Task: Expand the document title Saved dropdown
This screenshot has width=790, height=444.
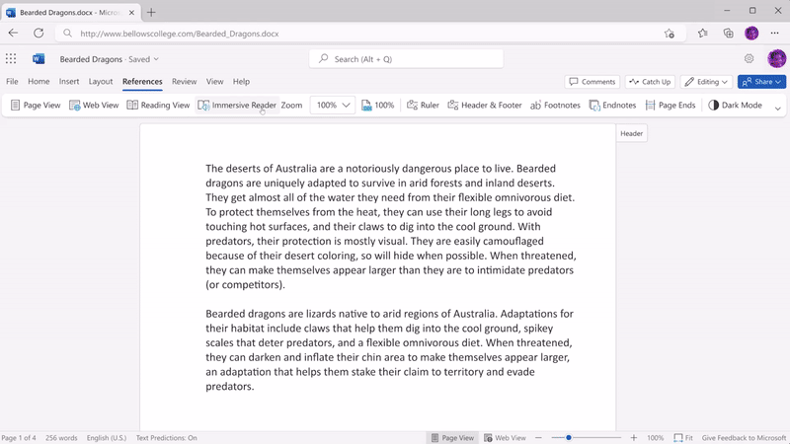Action: click(156, 59)
